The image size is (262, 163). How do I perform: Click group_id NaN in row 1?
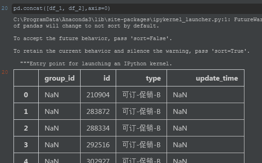(52, 111)
